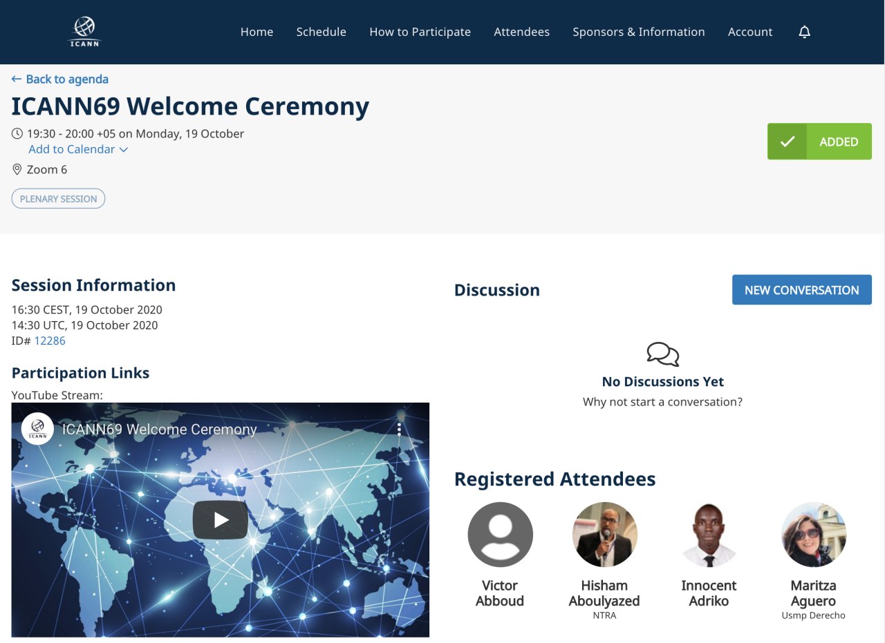Click the clock icon beside session time
Screen dimensions: 885x643
(x=17, y=133)
